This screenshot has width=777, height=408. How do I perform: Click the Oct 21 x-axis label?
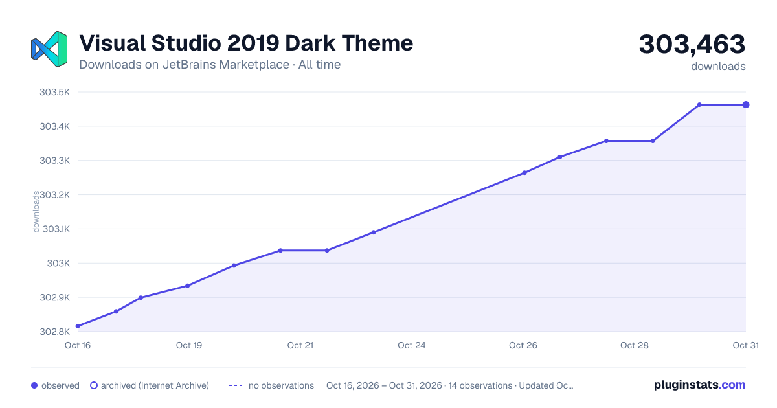[300, 345]
